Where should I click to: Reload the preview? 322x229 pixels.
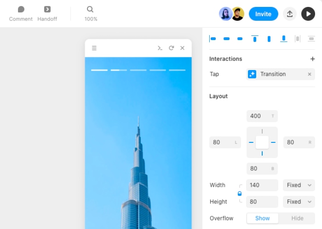tap(171, 48)
